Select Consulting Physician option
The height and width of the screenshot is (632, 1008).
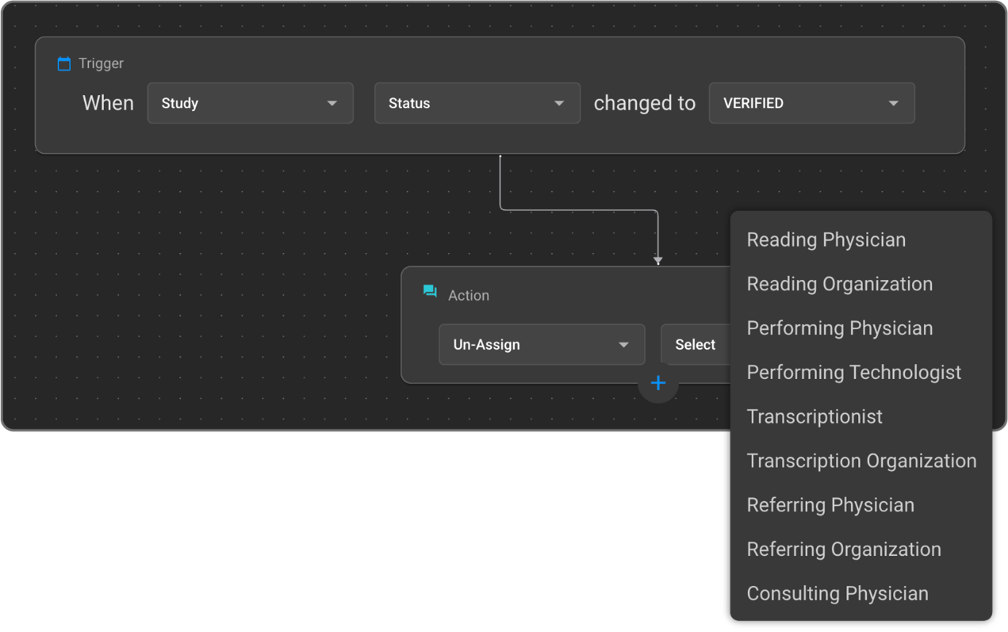[837, 594]
